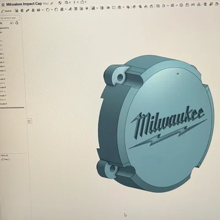
Task: Click the upper mounting hole on model
Action: coord(120,77)
